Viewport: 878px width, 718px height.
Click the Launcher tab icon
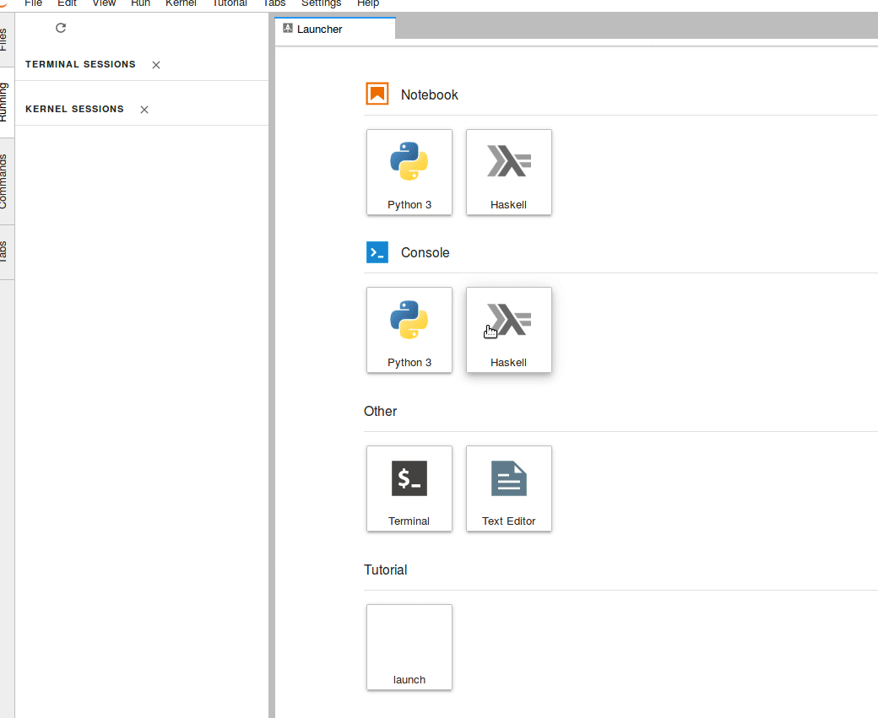pos(288,28)
